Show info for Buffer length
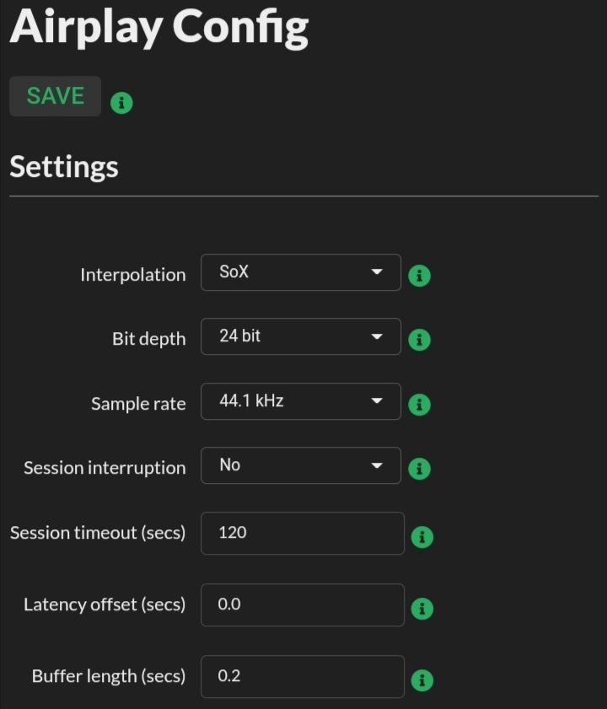This screenshot has width=607, height=709. click(422, 680)
